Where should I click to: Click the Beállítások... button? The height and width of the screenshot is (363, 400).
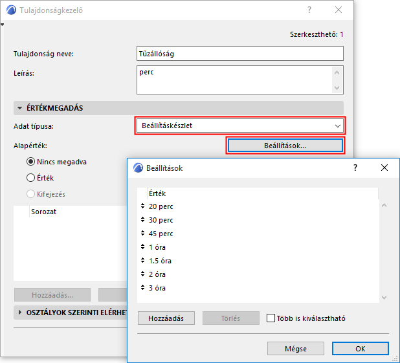[x=285, y=146]
